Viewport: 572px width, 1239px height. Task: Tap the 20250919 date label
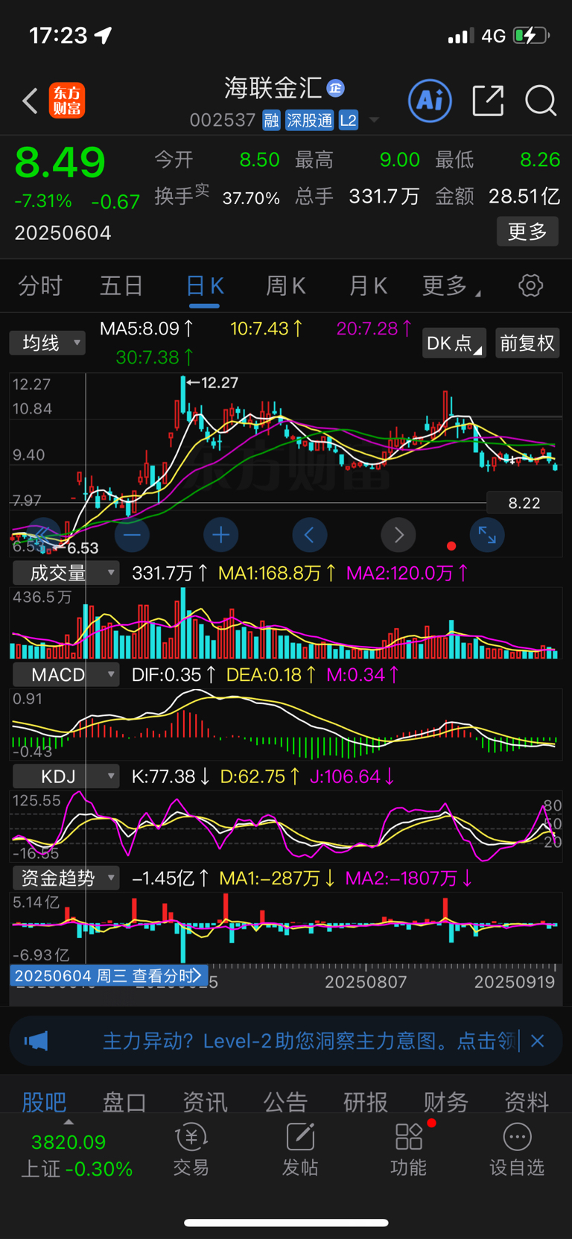pyautogui.click(x=515, y=981)
